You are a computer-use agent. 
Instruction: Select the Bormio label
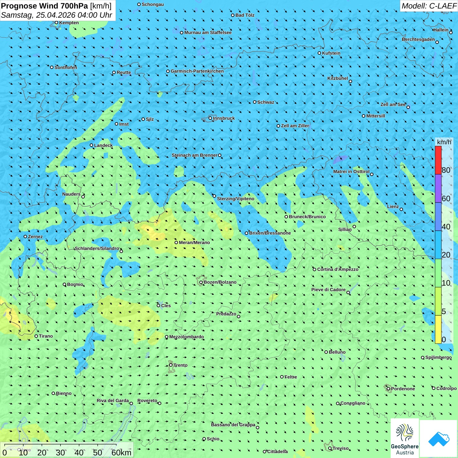click(75, 284)
